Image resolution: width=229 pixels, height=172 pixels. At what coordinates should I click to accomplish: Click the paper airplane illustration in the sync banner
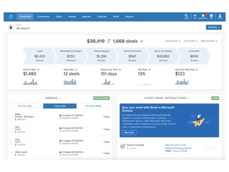tap(198, 120)
